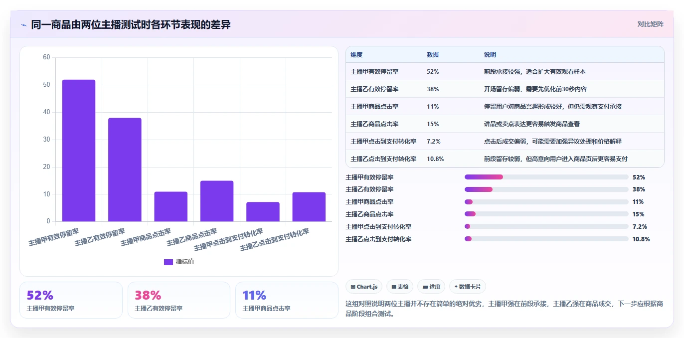The width and height of the screenshot is (684, 338).
Task: Click the note 开场留存偏弱，需要先优化前30秒内容
Action: point(535,89)
